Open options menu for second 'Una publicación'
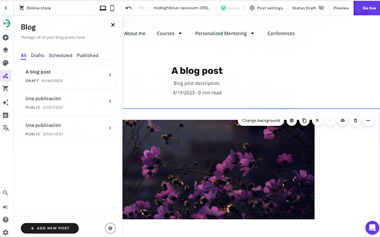This screenshot has width=380, height=237. coord(110,128)
